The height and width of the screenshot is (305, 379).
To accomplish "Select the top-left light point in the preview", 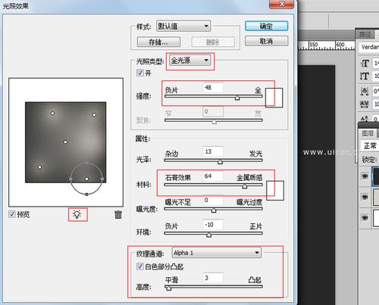I will (x=52, y=114).
